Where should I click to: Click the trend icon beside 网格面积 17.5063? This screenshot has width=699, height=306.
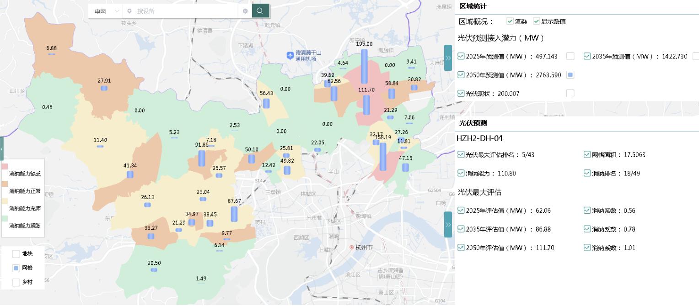click(586, 155)
